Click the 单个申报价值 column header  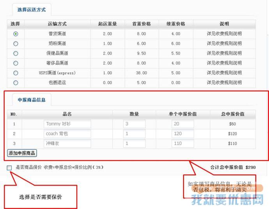[183, 114]
